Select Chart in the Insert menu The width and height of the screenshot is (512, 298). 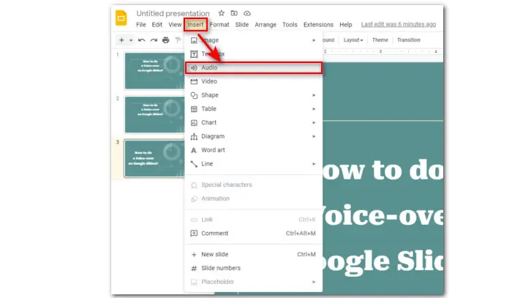(253, 122)
